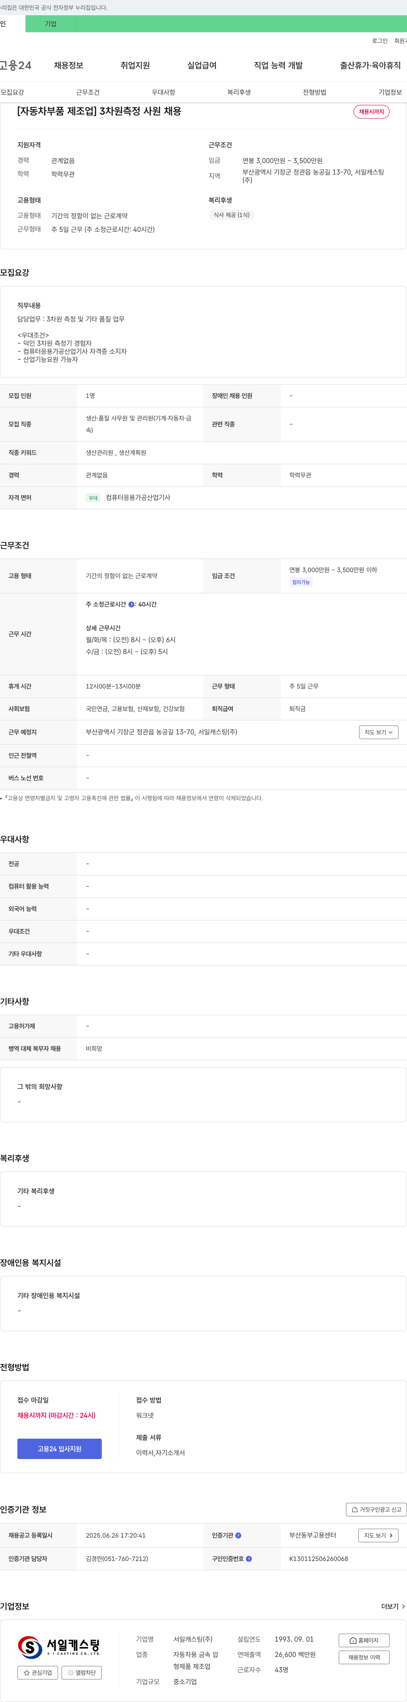This screenshot has width=407, height=1702.
Task: Click the registration date 2025.06.26 17:20:41
Action: 115,1535
